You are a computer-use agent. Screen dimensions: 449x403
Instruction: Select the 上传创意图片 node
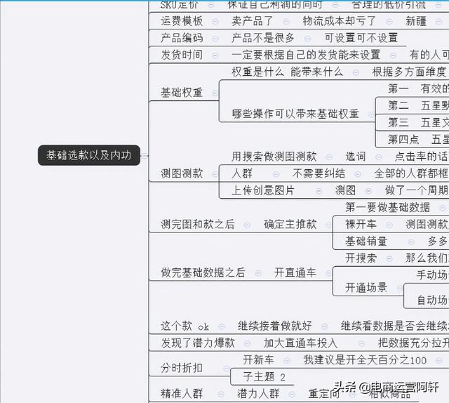coord(263,190)
